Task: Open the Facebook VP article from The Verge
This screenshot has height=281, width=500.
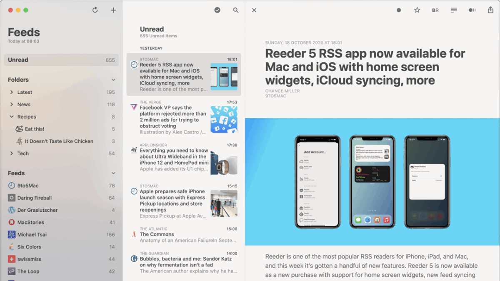Action: point(173,117)
